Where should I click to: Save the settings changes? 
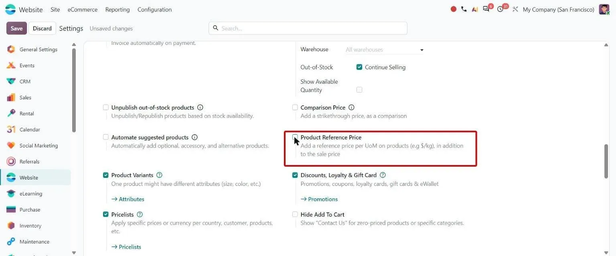[16, 28]
